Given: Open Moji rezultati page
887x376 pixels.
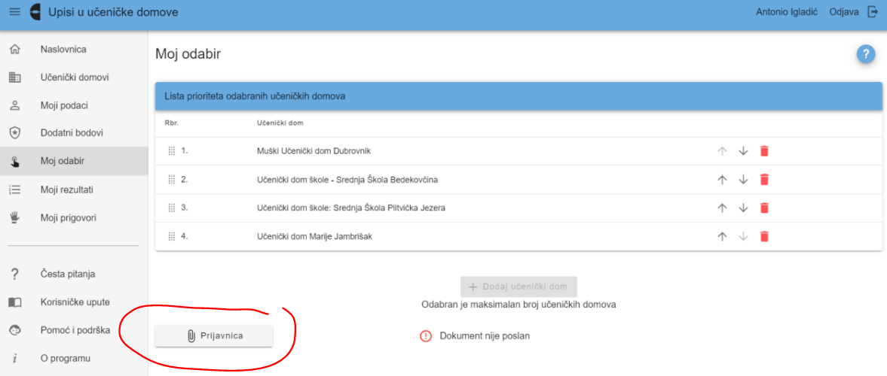Looking at the screenshot, I should click(74, 190).
